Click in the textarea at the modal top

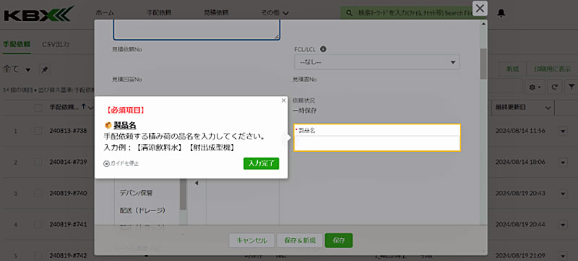[x=197, y=30]
